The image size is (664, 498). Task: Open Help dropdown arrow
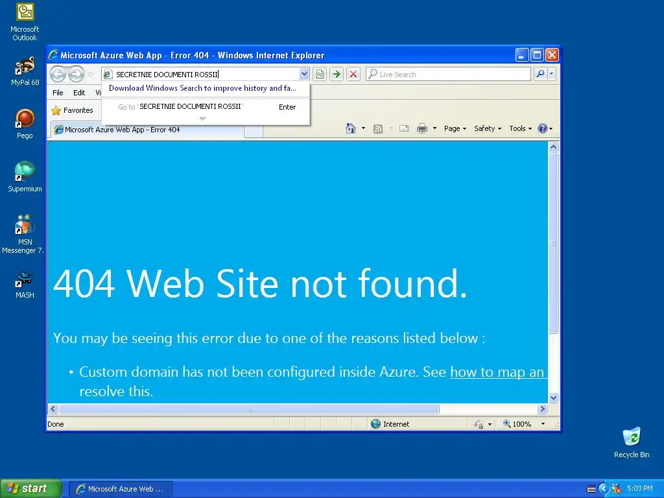click(x=551, y=129)
